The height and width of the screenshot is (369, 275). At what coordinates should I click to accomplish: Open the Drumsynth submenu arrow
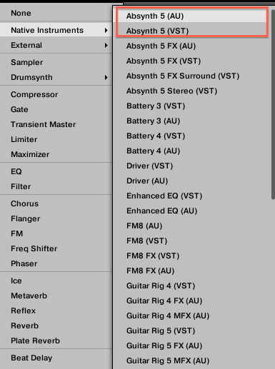106,77
